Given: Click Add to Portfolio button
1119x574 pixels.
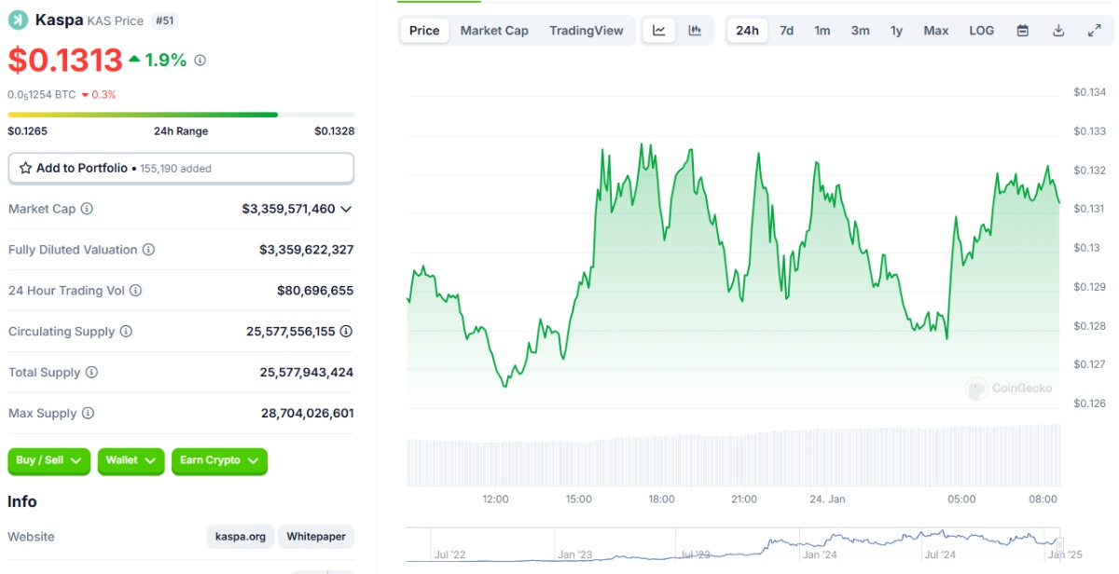Looking at the screenshot, I should click(181, 169).
